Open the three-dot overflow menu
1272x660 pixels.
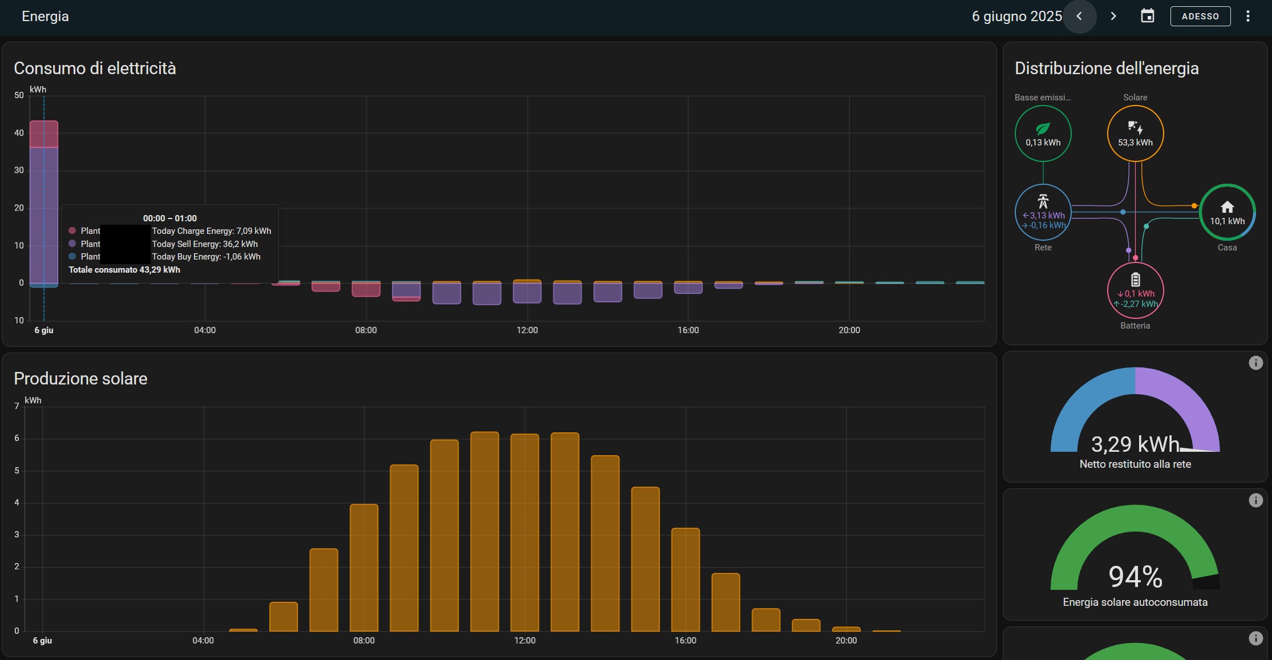pyautogui.click(x=1248, y=17)
